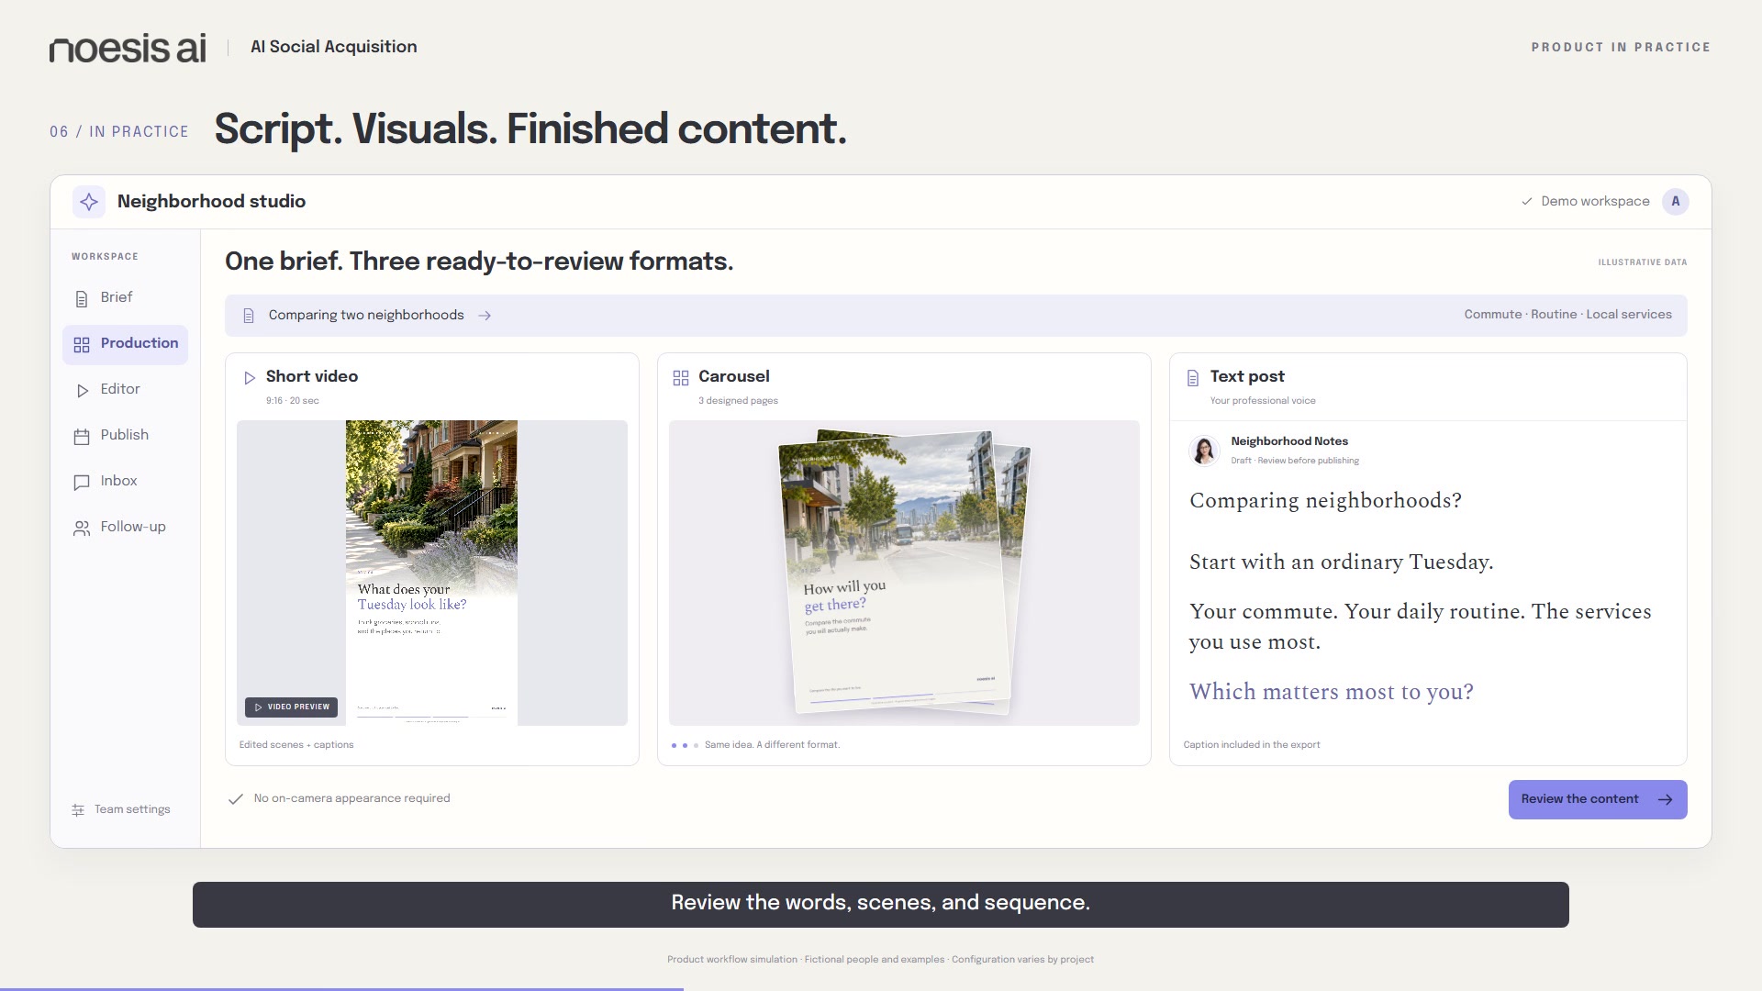Click the Publish calendar icon in the sidebar
Image resolution: width=1762 pixels, height=991 pixels.
82,436
